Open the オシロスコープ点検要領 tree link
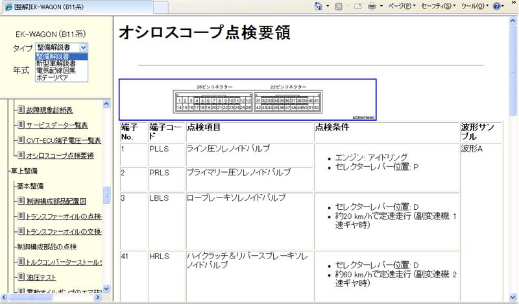This screenshot has height=304, width=519. [60, 155]
